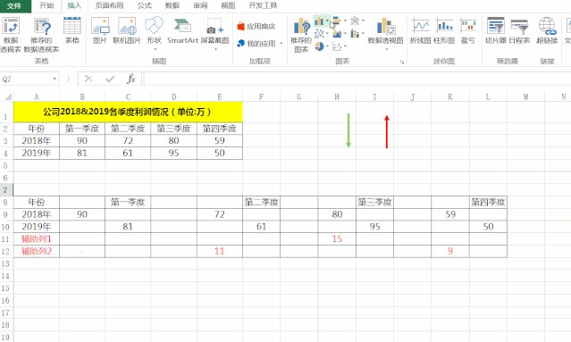Screen dimensions: 571x342
Task: Select value 95 in row 4
Action: 173,153
